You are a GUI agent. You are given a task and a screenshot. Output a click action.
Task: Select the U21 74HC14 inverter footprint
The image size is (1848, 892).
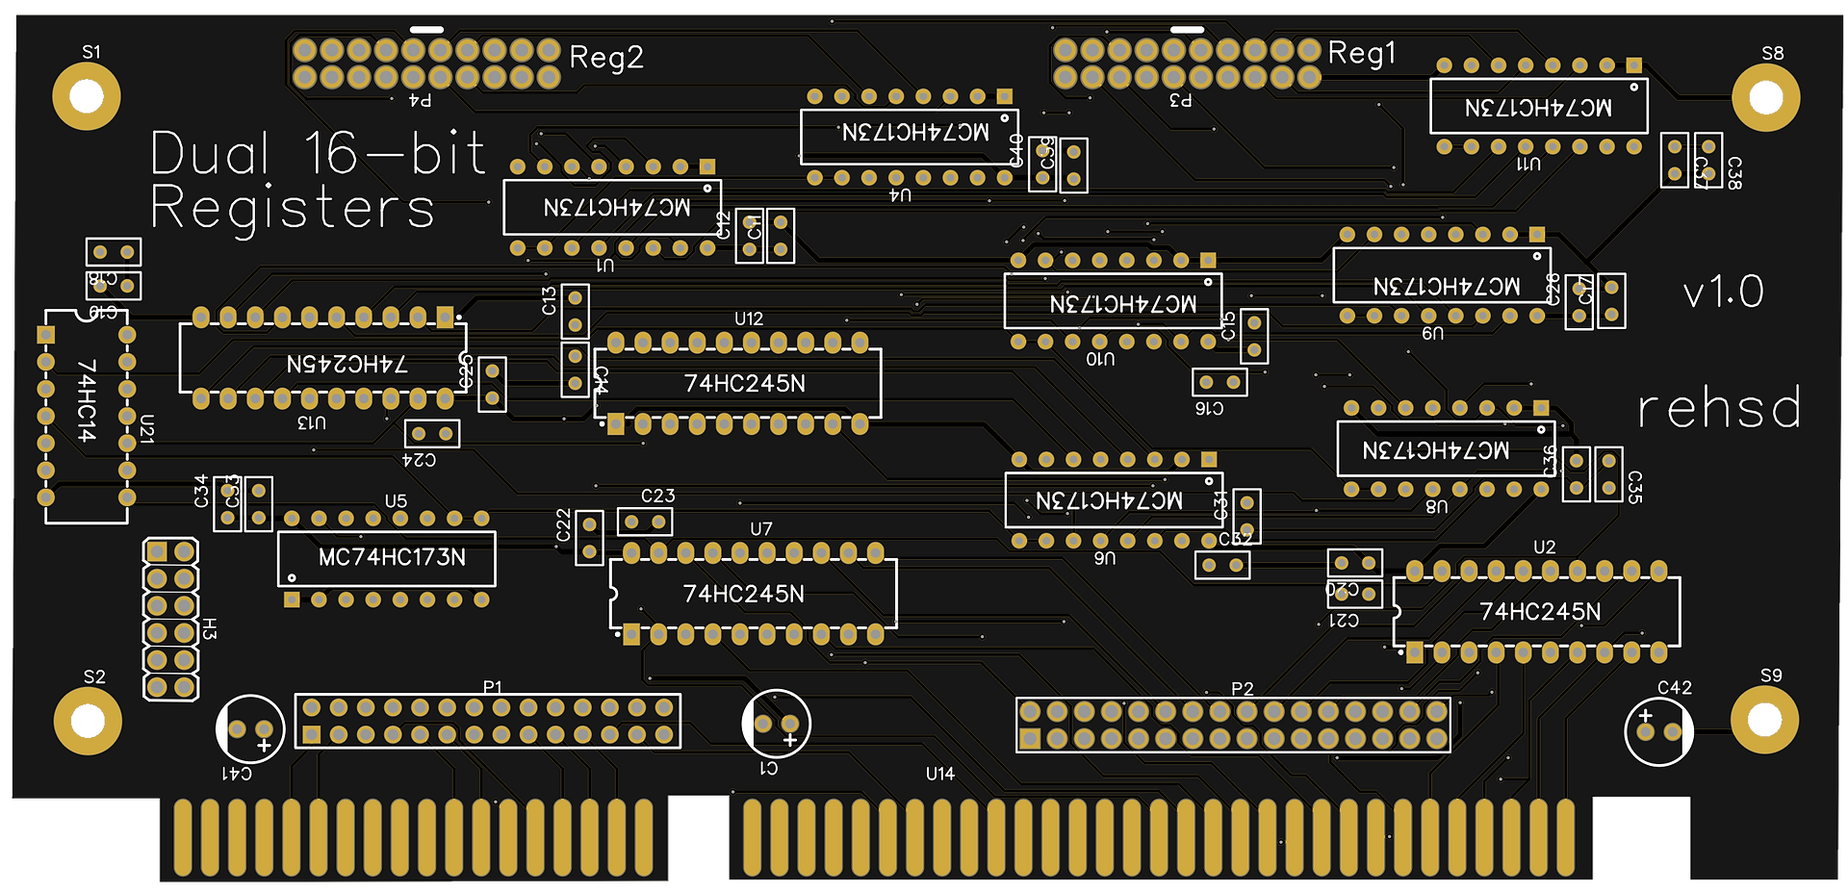pyautogui.click(x=87, y=417)
